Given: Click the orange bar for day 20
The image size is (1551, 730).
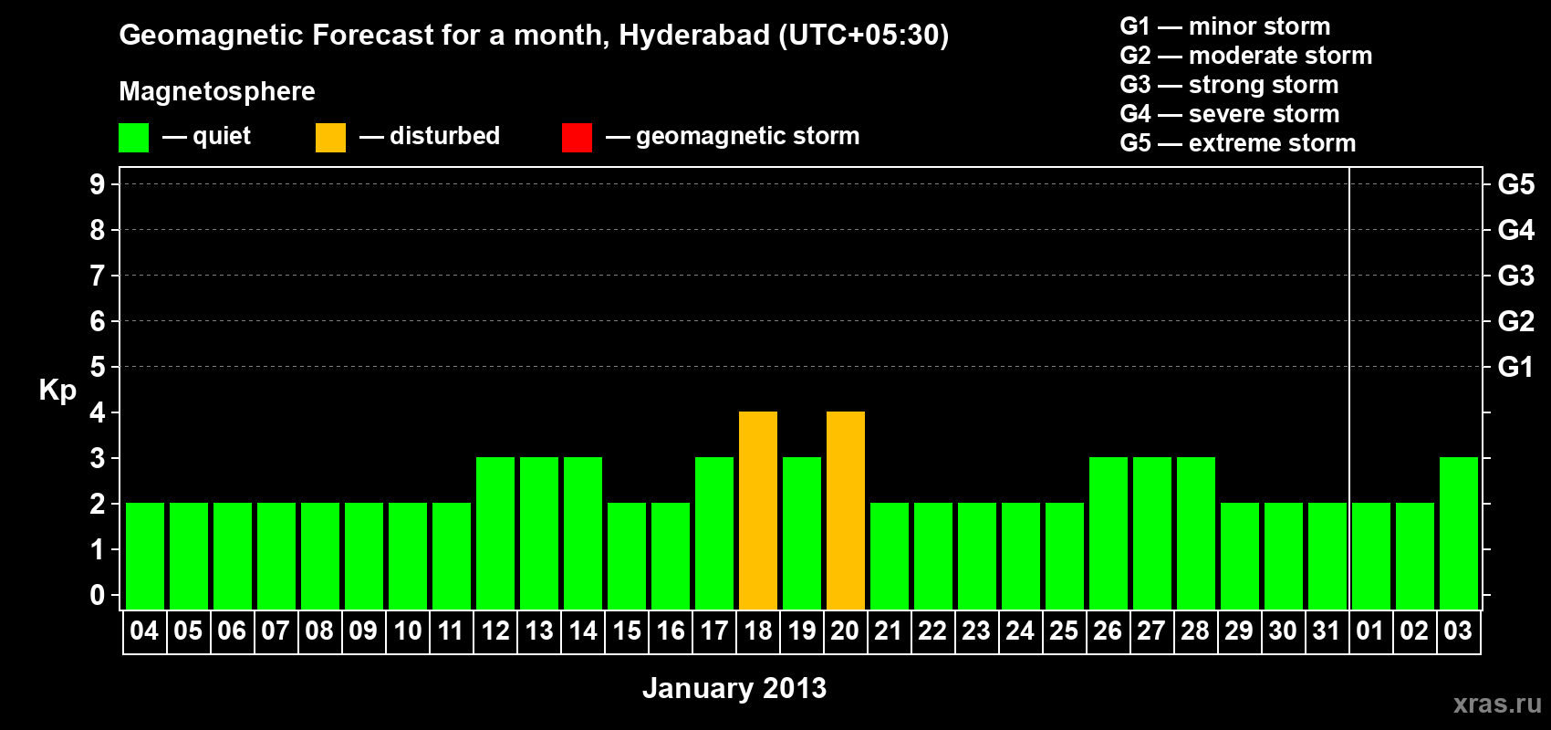Looking at the screenshot, I should point(846,510).
